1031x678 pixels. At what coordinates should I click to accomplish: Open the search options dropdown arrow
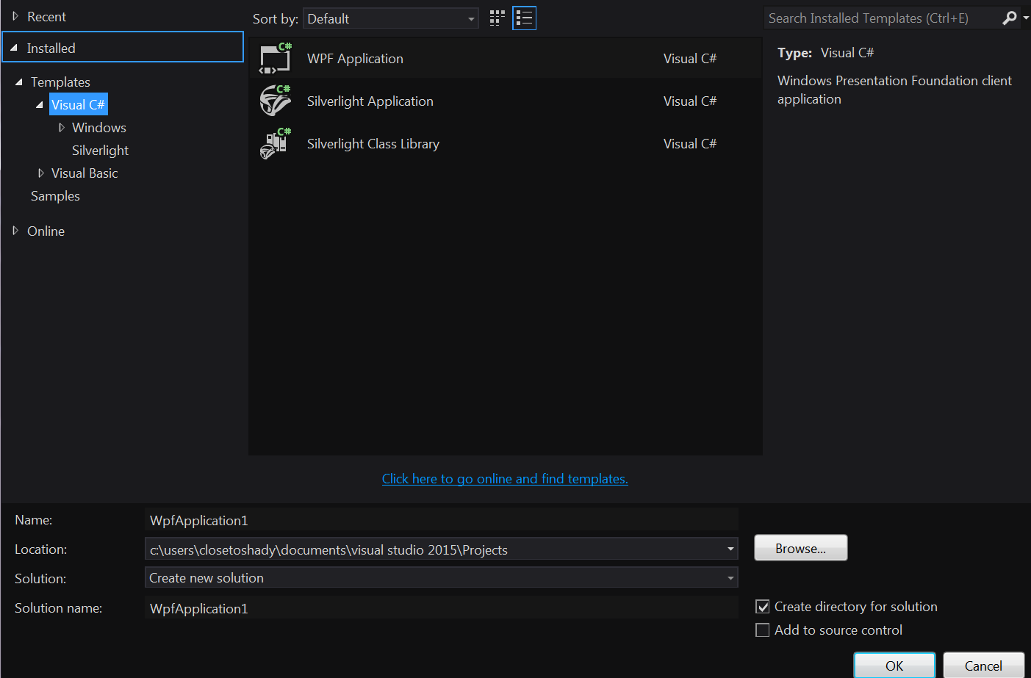pyautogui.click(x=1026, y=18)
